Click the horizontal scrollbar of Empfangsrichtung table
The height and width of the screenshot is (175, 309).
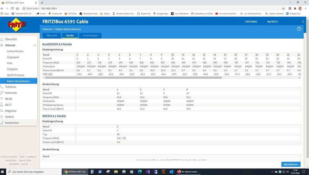point(133,78)
